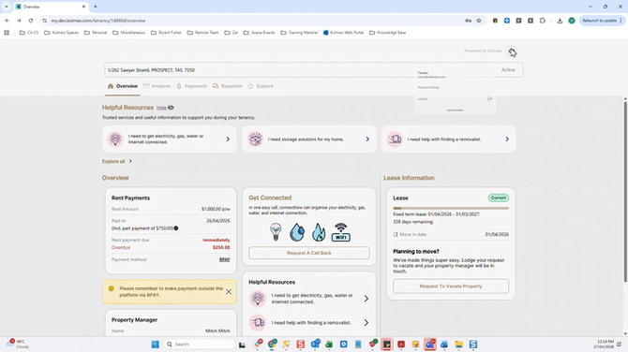This screenshot has height=352, width=628.
Task: Click the utilities icon in first resources card
Action: [x=115, y=139]
